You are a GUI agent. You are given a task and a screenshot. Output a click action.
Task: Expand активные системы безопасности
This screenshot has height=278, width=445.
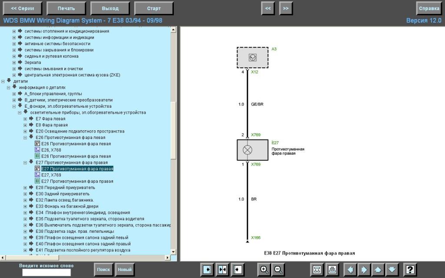14,44
